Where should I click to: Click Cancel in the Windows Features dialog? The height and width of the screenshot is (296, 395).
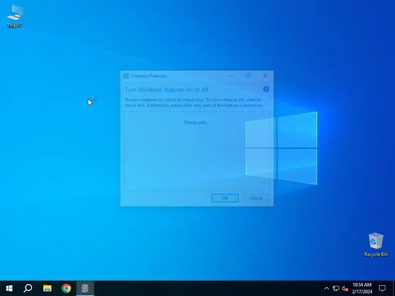(256, 198)
